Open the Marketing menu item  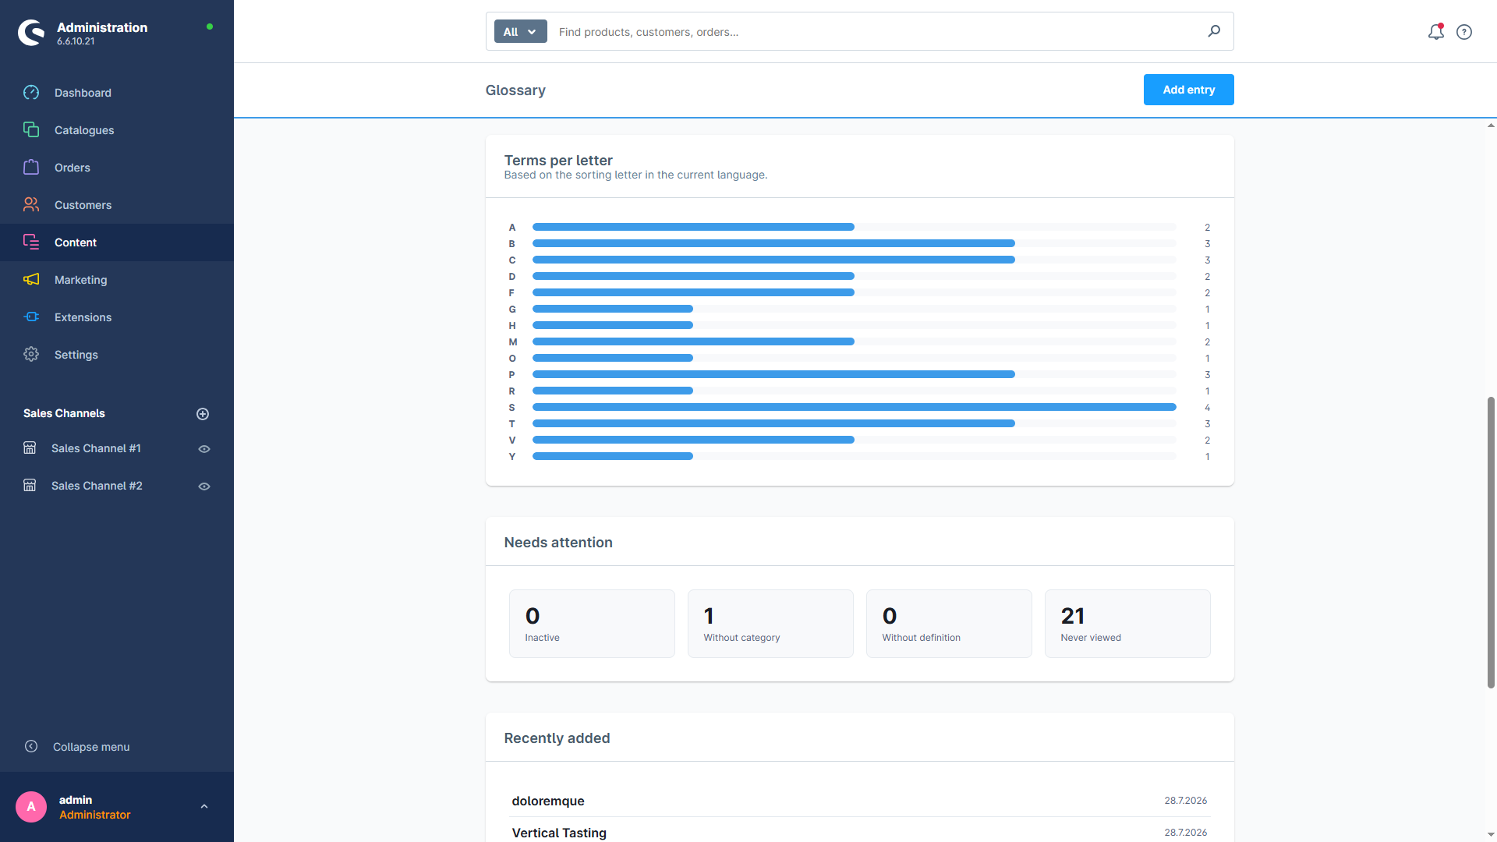117,280
